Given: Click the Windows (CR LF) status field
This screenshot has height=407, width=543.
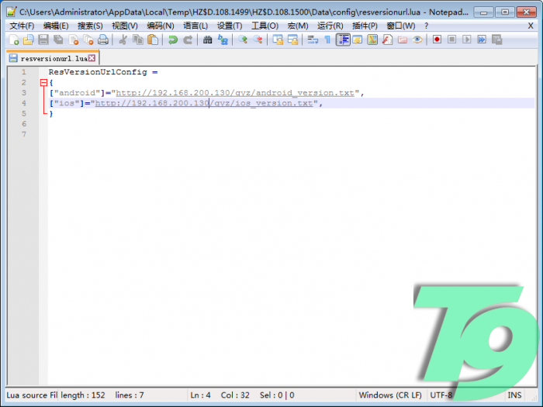Looking at the screenshot, I should (390, 395).
